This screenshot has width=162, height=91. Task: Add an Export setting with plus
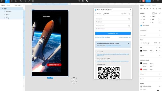(160, 79)
